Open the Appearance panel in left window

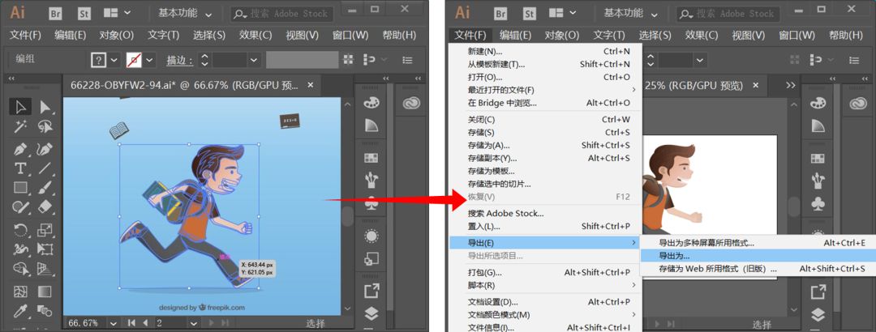click(371, 236)
